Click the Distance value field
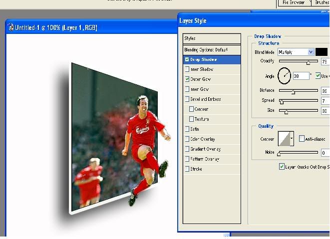Image resolution: width=330 pixels, height=239 pixels. [x=326, y=91]
